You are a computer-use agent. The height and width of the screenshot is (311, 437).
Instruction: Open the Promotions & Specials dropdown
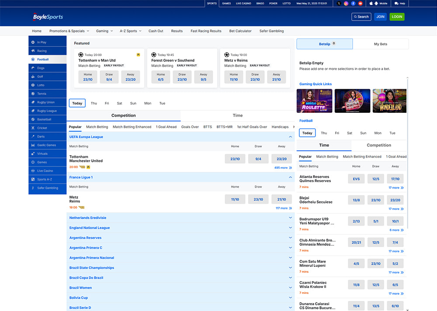point(69,31)
